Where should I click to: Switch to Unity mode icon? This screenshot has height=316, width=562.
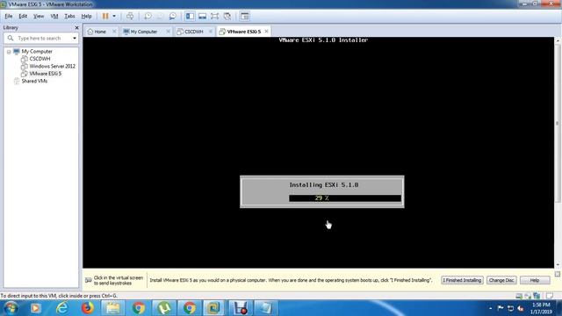coord(227,16)
